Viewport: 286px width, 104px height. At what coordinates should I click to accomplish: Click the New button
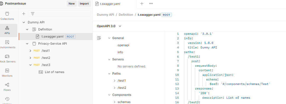point(71,4)
